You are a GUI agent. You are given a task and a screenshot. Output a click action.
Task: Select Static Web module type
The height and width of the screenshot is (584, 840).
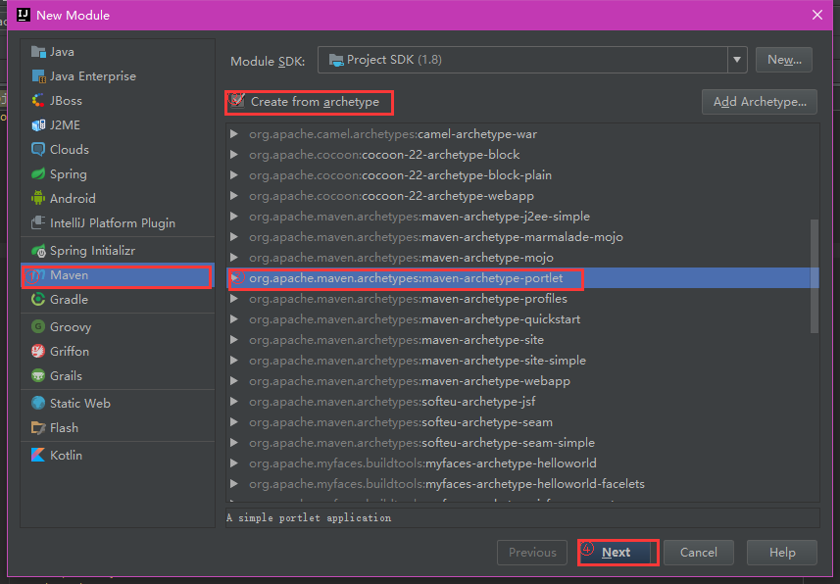click(118, 404)
